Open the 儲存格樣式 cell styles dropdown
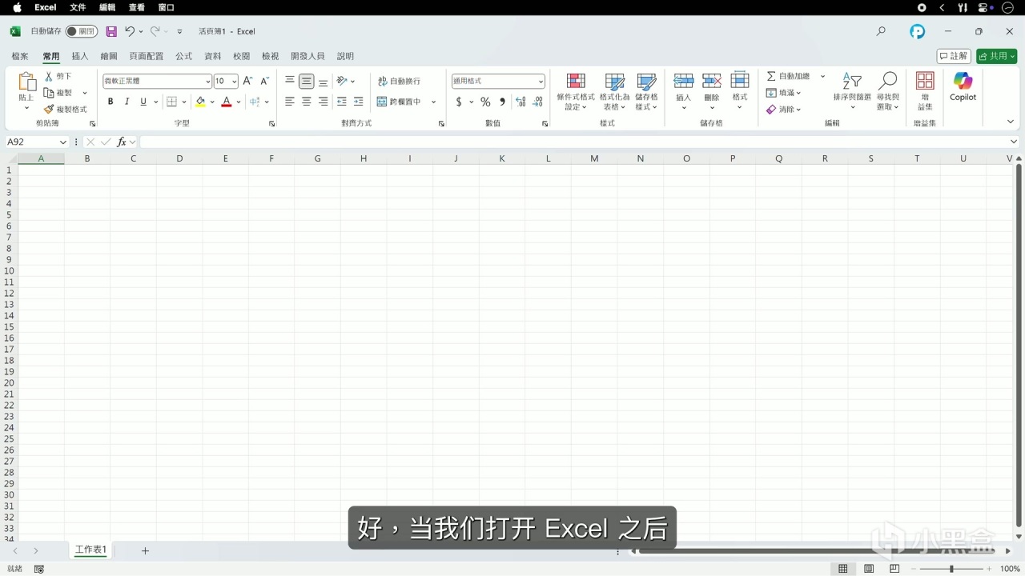Screen dimensions: 1025x576 coord(646,91)
